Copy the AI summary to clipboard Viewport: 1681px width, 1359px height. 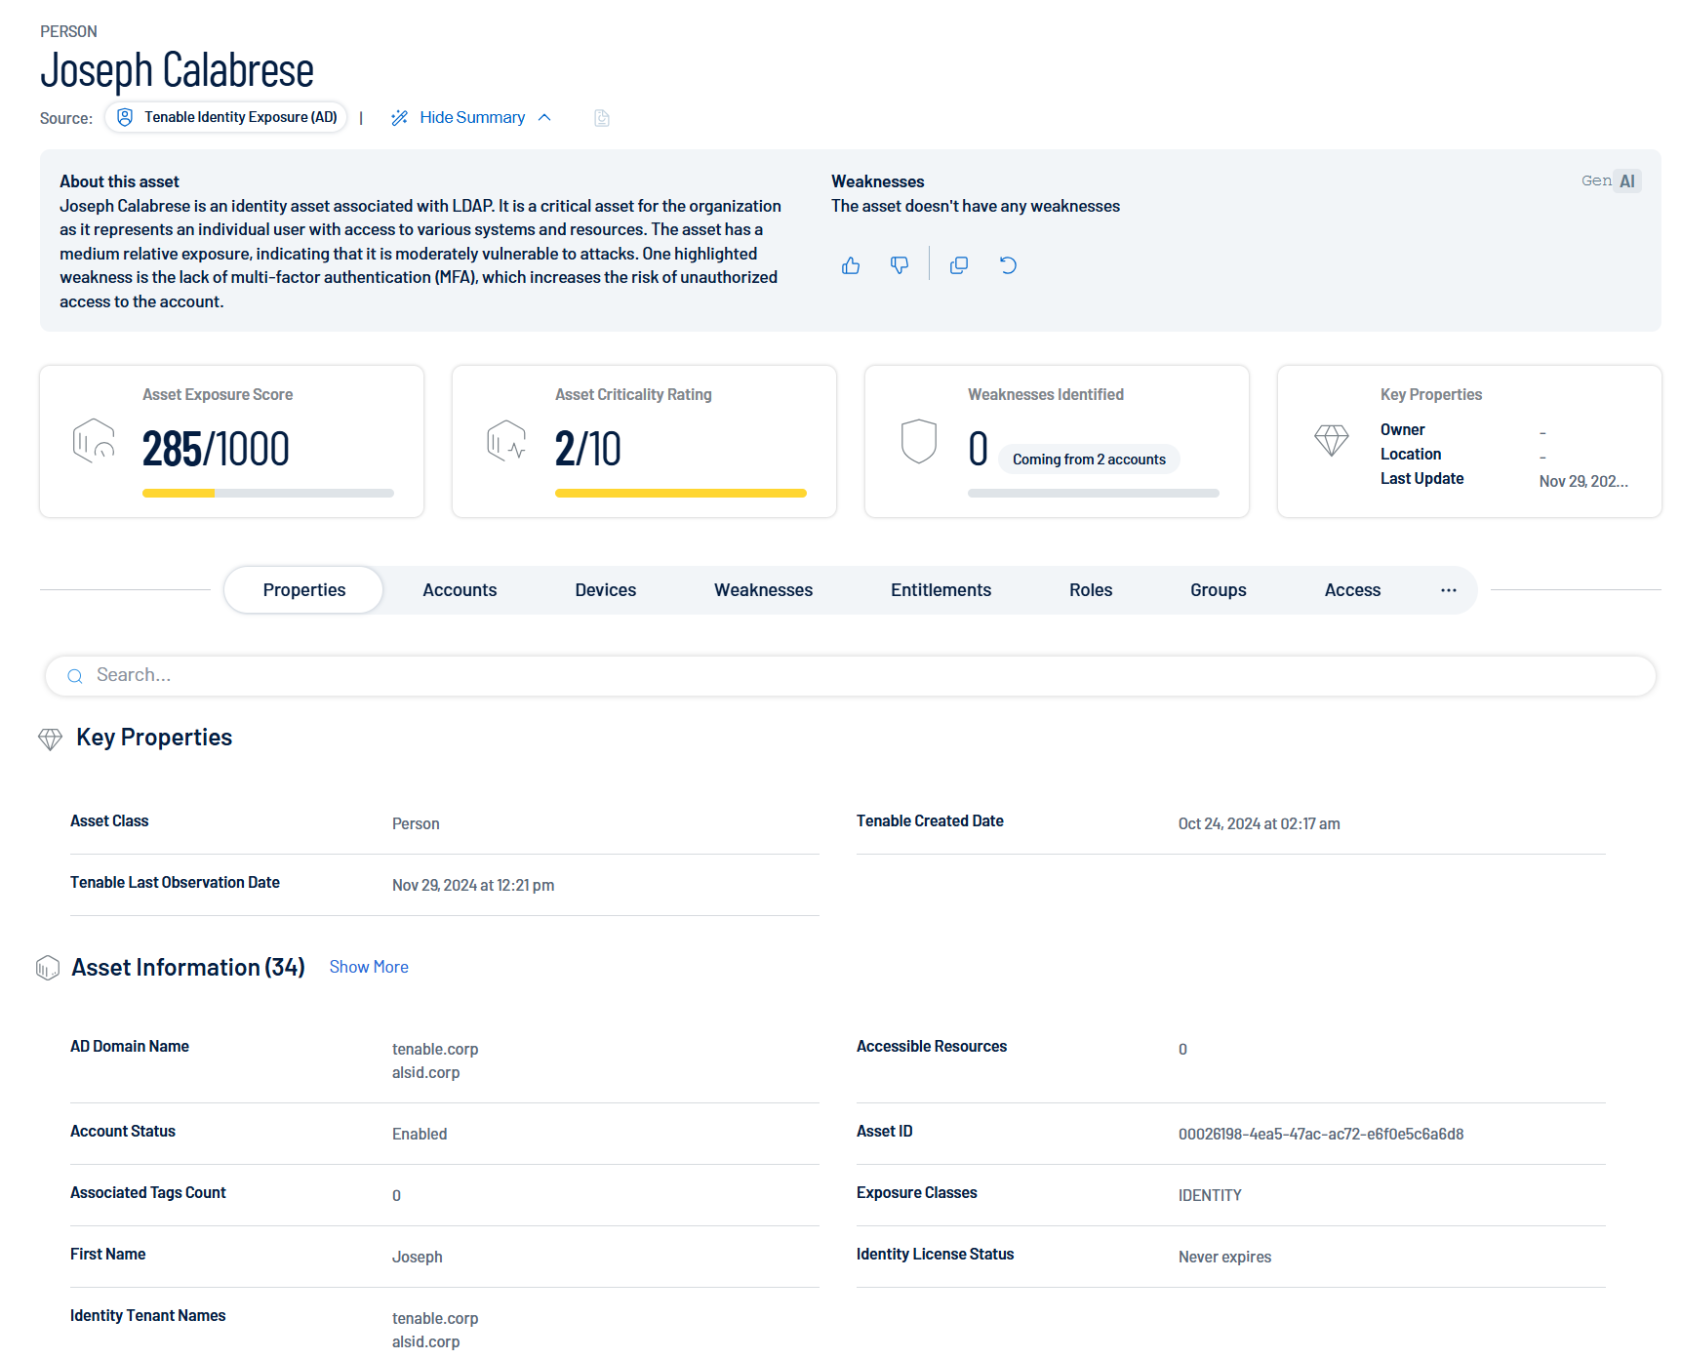(x=959, y=265)
